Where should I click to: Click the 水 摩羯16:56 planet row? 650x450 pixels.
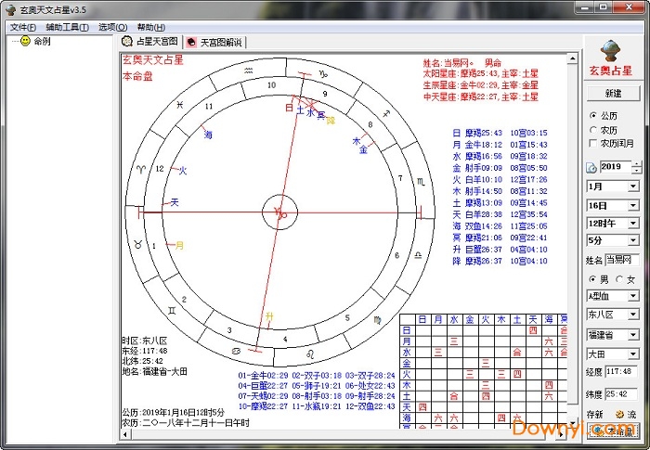click(x=500, y=156)
